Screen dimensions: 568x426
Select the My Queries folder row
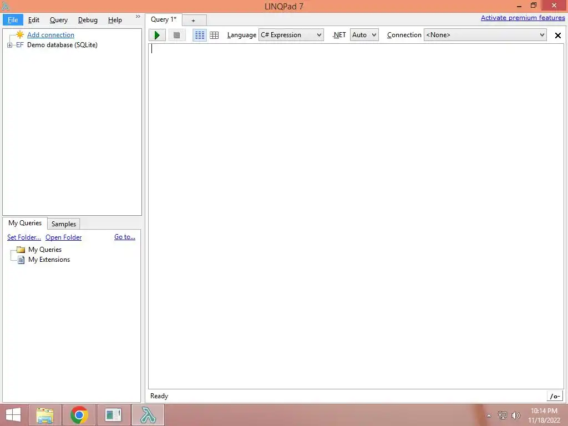click(x=45, y=250)
